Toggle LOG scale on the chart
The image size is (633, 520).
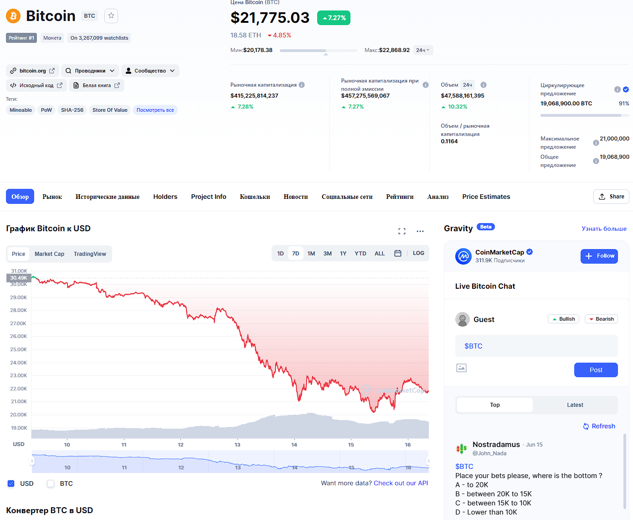tap(418, 253)
